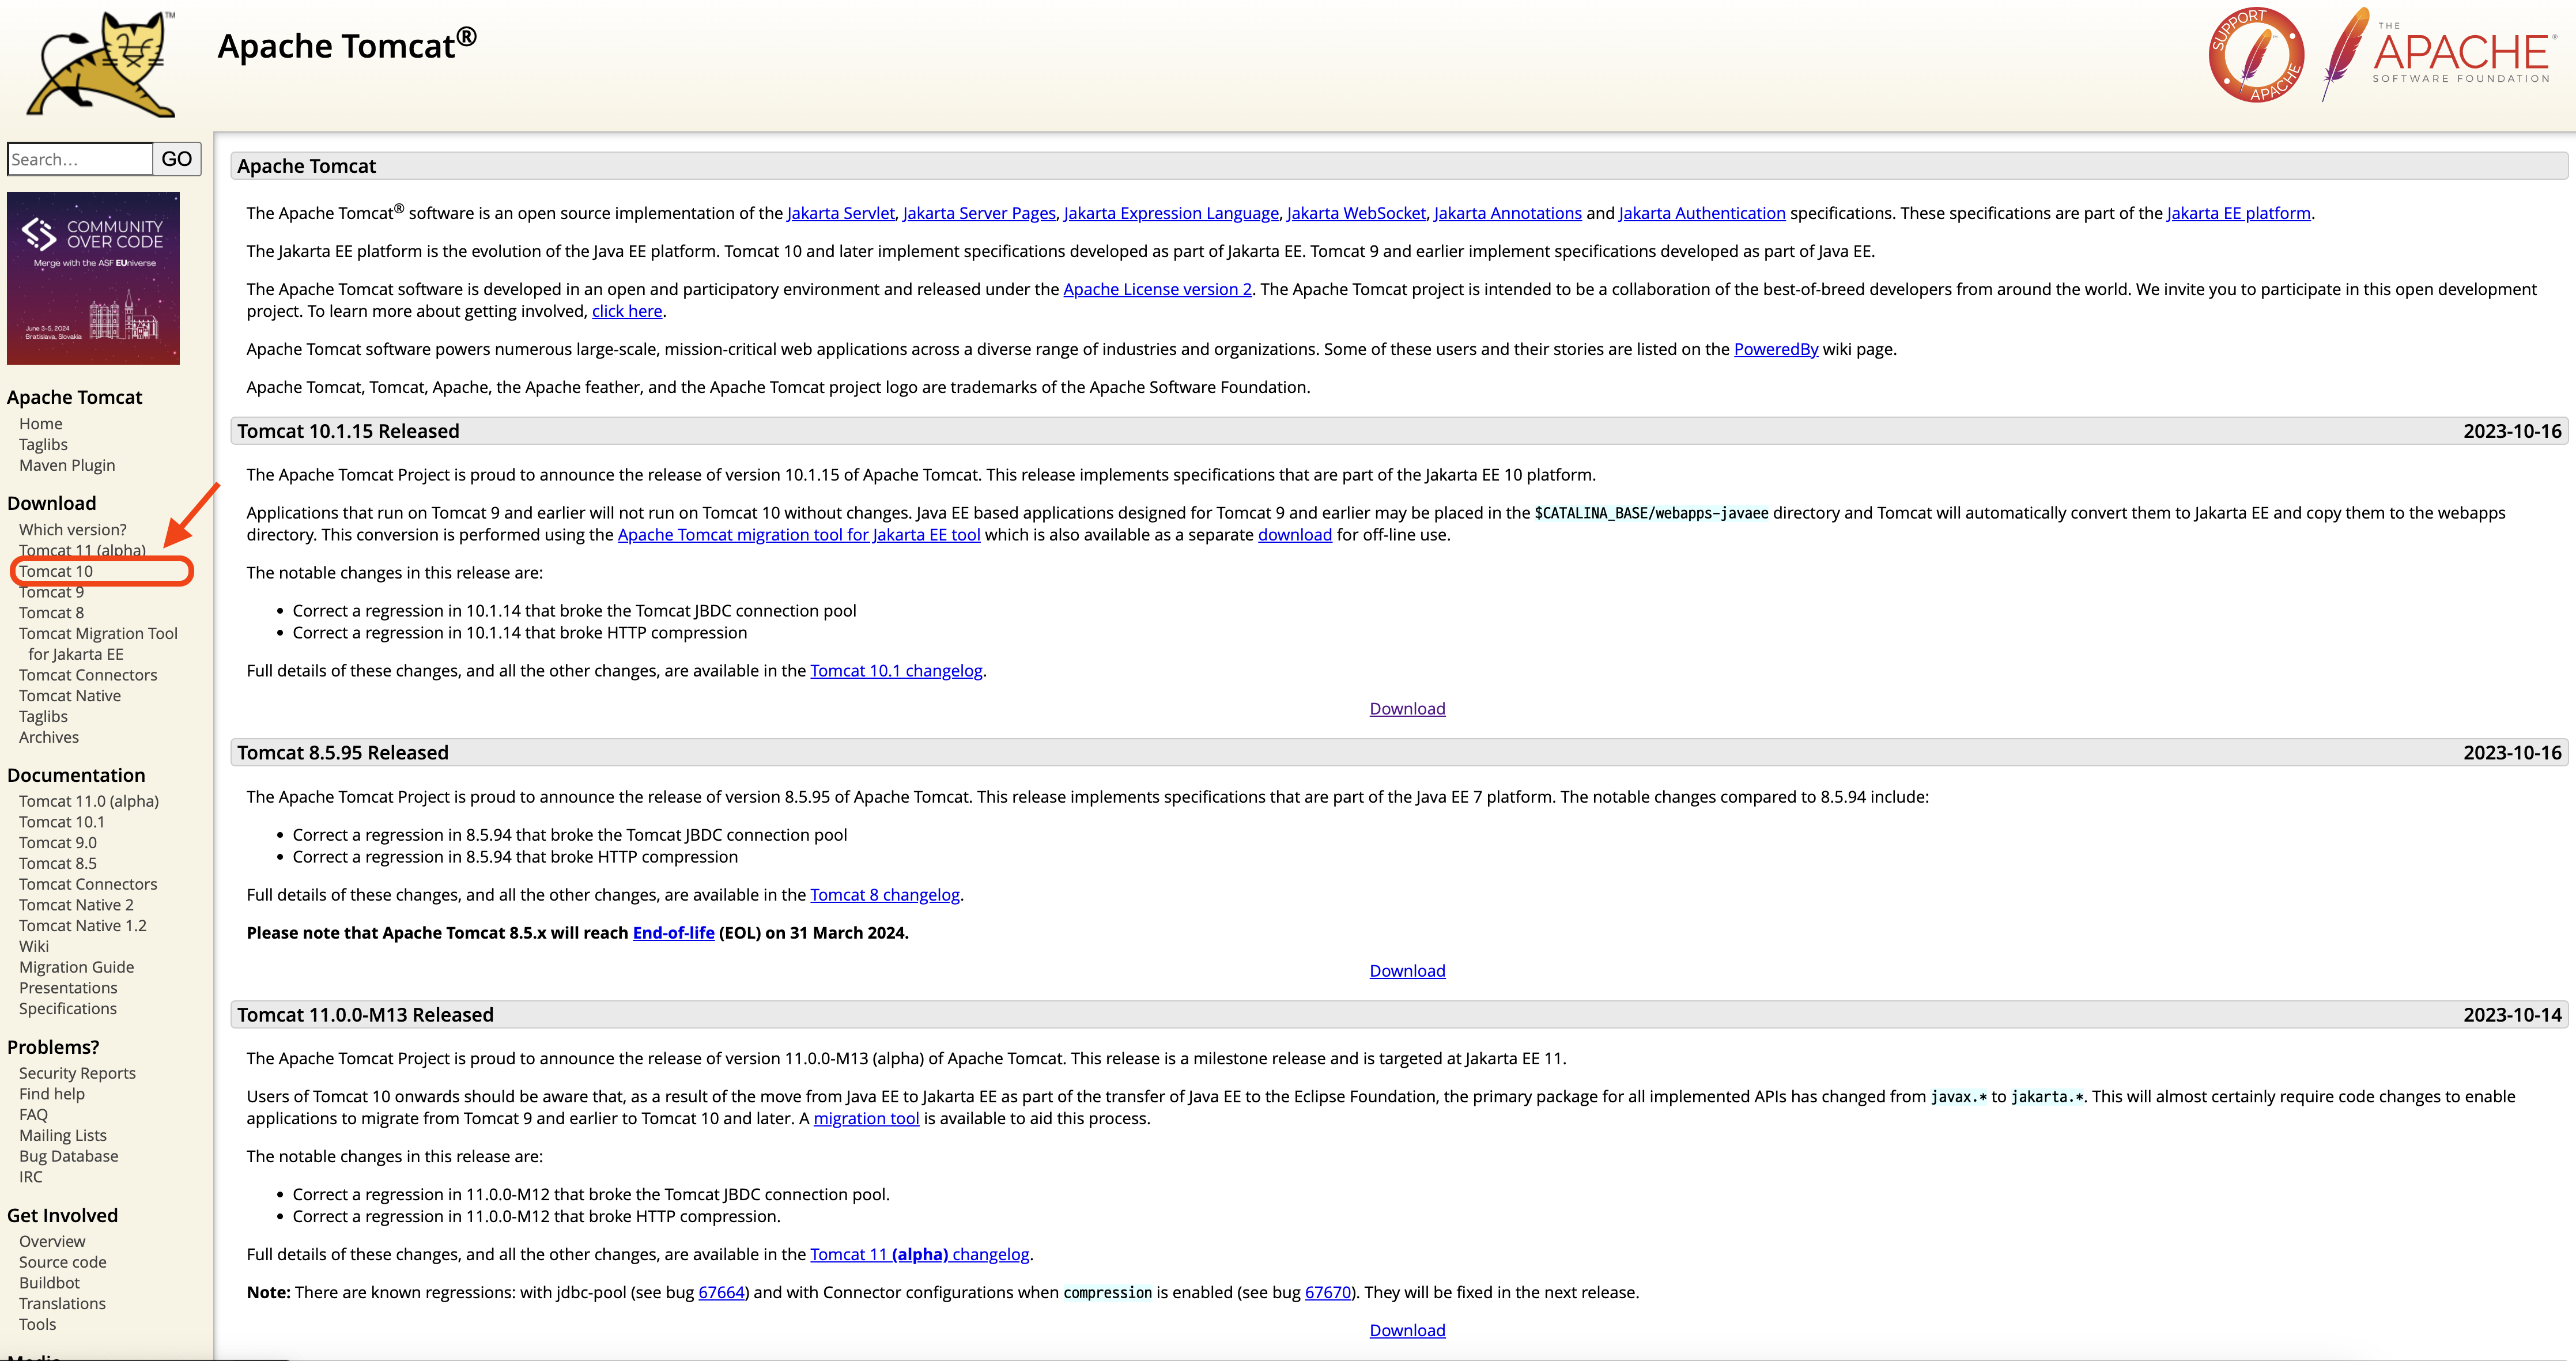Screen dimensions: 2576x1361
Task: Open bug 67664 link
Action: [x=721, y=1292]
